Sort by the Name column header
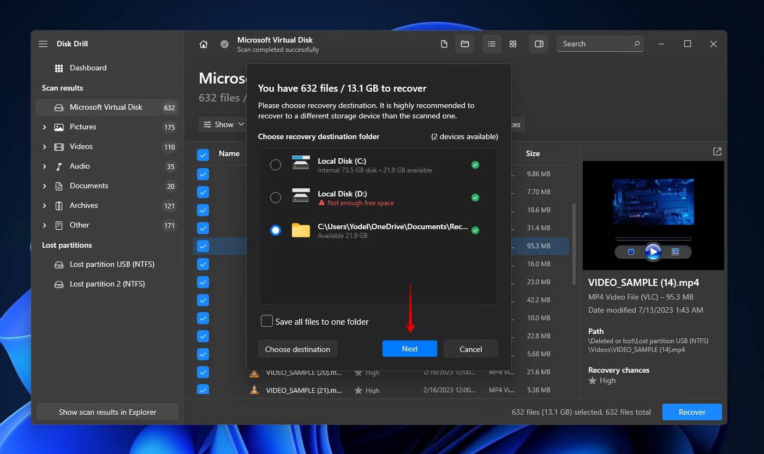 pyautogui.click(x=229, y=153)
